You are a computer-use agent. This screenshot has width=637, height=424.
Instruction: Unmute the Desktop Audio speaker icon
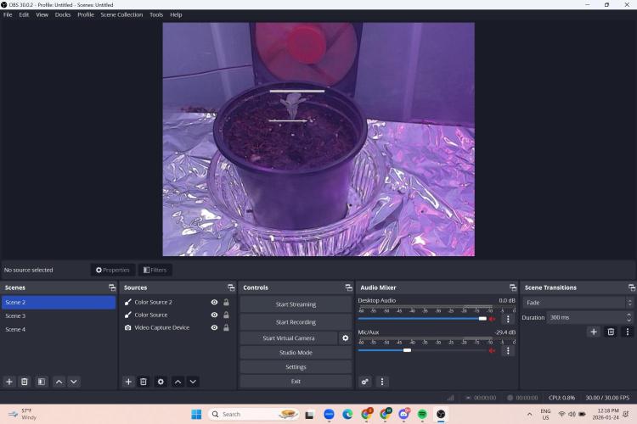coord(492,319)
